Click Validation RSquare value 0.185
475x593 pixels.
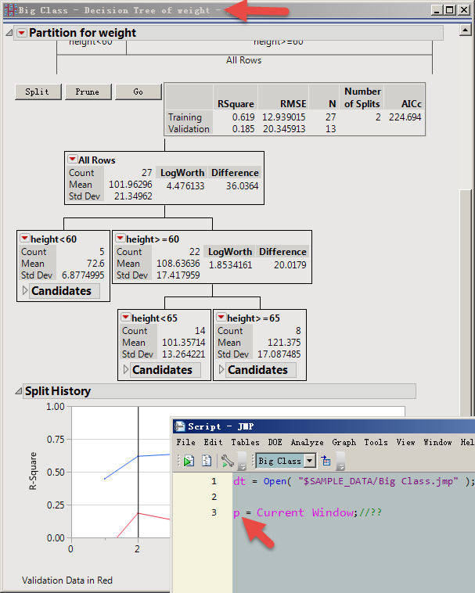point(243,129)
